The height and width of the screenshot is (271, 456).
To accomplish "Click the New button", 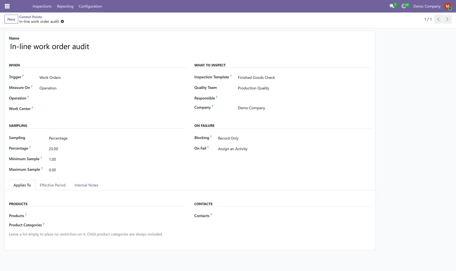I will tap(11, 19).
